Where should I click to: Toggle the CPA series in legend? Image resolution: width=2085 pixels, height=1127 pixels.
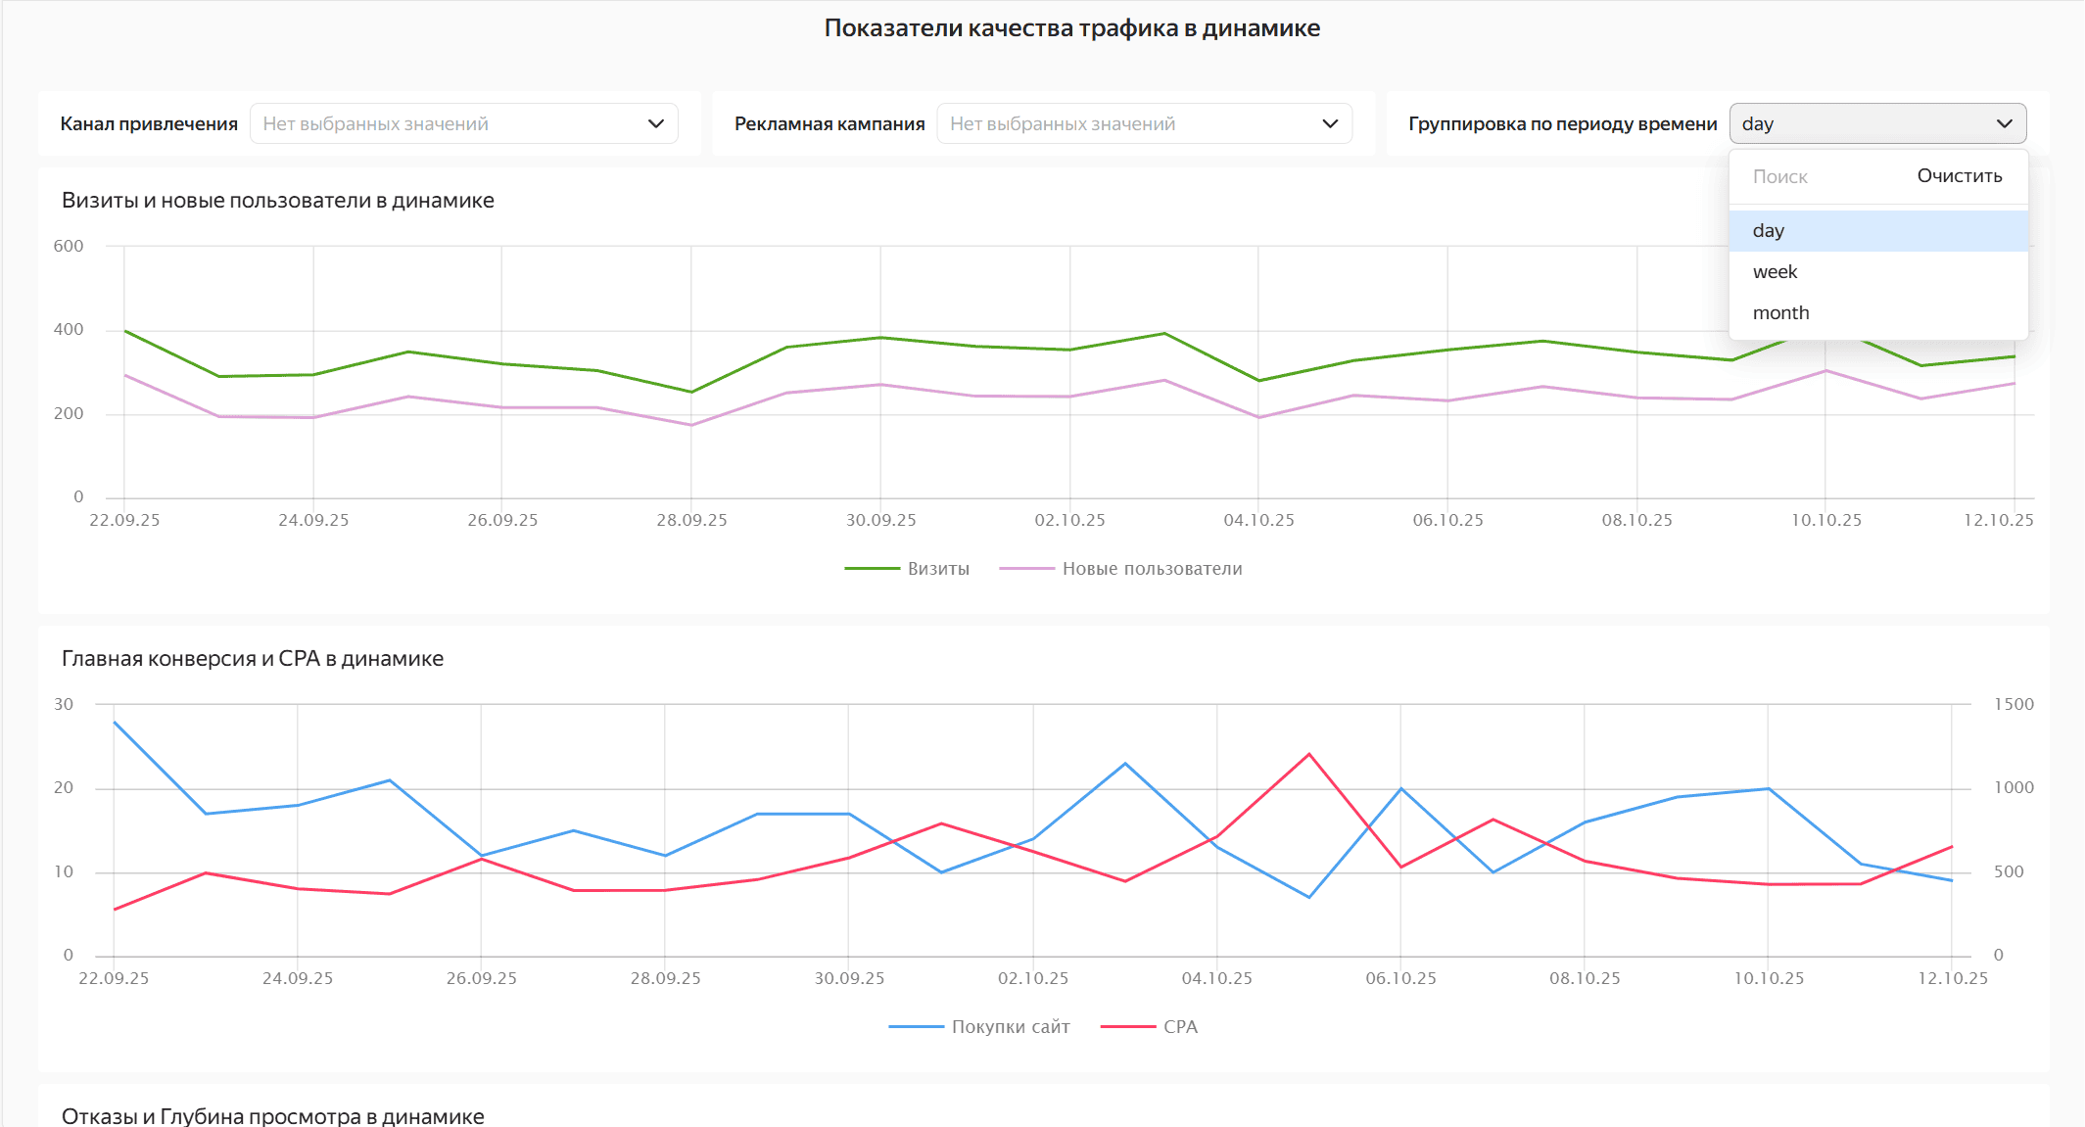[x=1180, y=1027]
